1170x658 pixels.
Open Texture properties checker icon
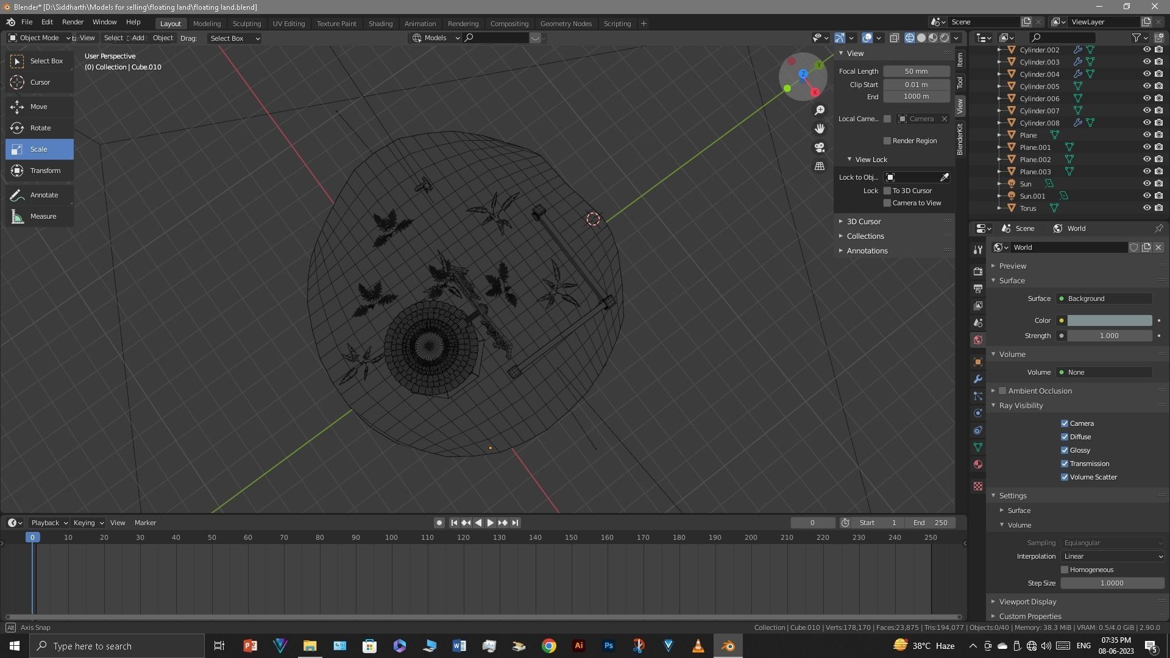[x=978, y=486]
